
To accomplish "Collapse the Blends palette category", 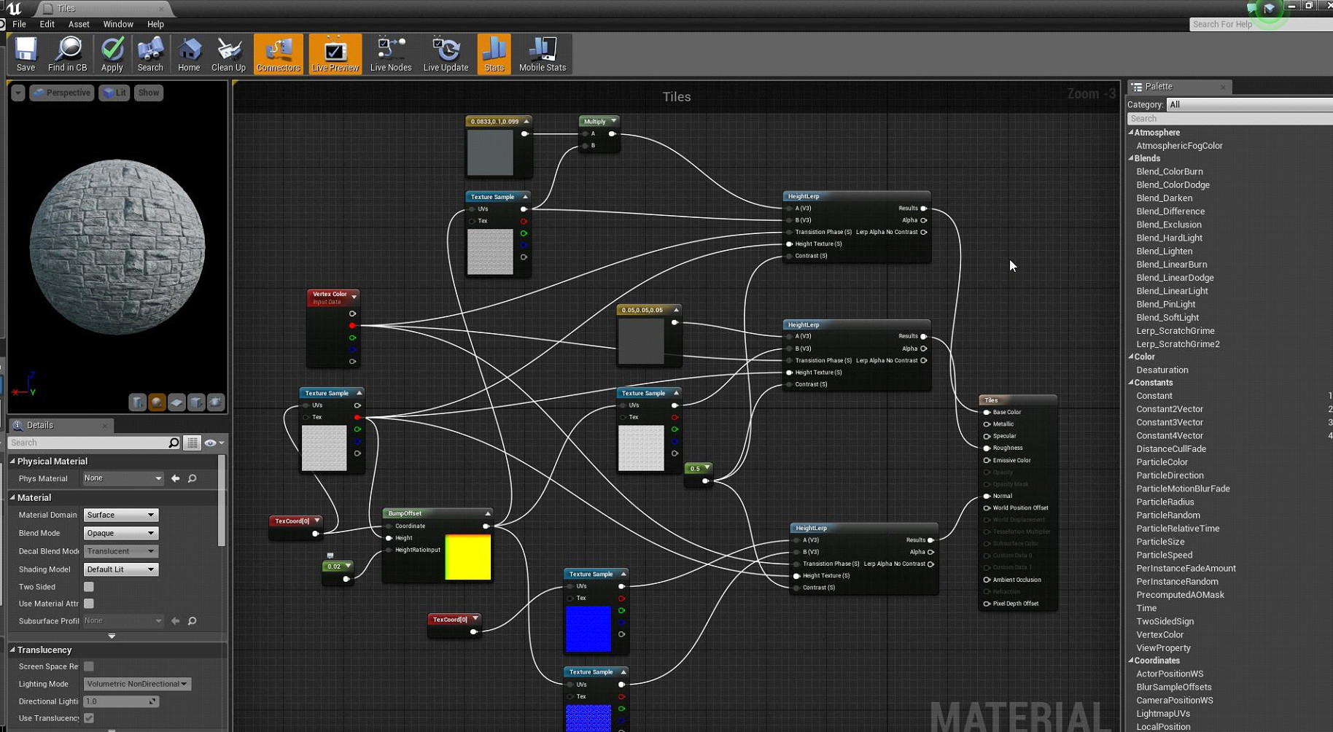I will point(1132,158).
